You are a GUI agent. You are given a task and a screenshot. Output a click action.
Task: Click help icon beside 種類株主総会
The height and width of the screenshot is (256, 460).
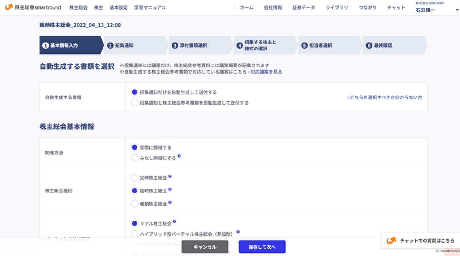pos(170,202)
